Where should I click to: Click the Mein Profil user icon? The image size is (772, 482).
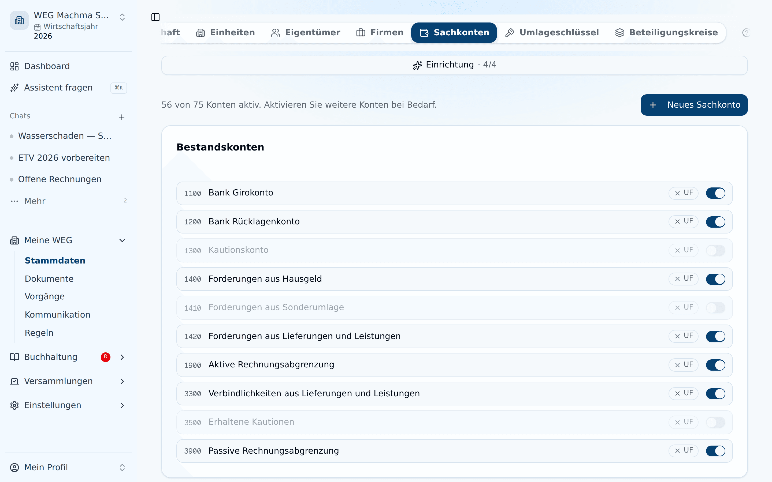coord(14,467)
